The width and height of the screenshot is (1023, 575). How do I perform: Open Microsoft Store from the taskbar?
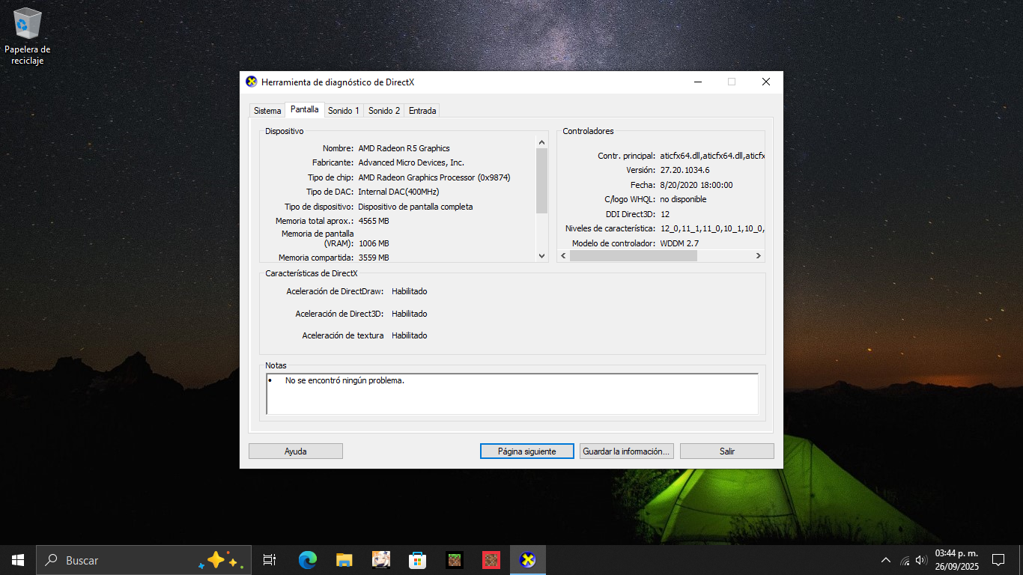click(x=417, y=560)
